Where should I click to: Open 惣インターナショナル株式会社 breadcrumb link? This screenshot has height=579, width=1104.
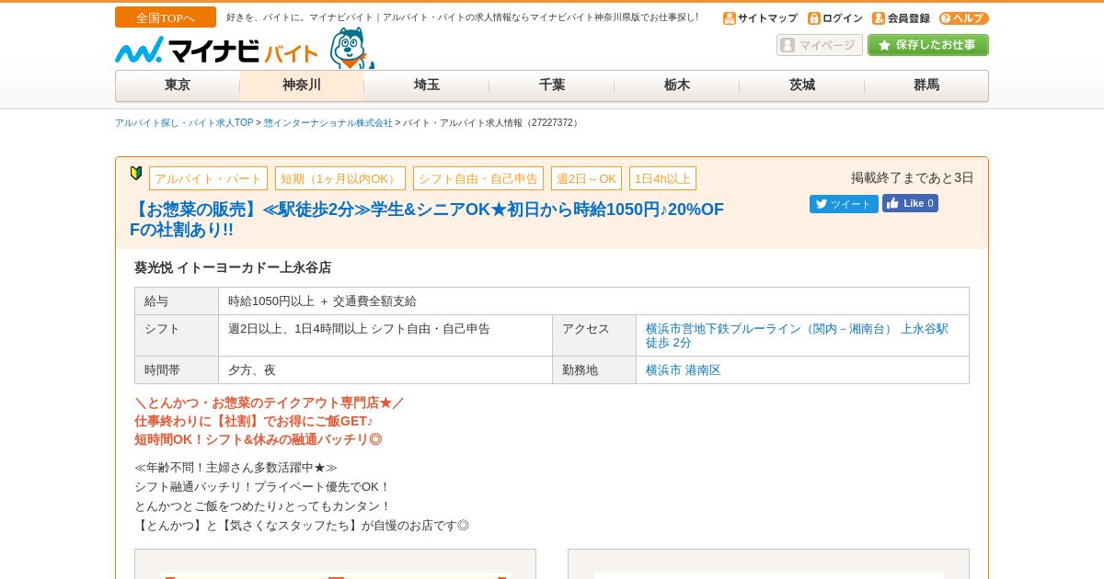pos(328,123)
